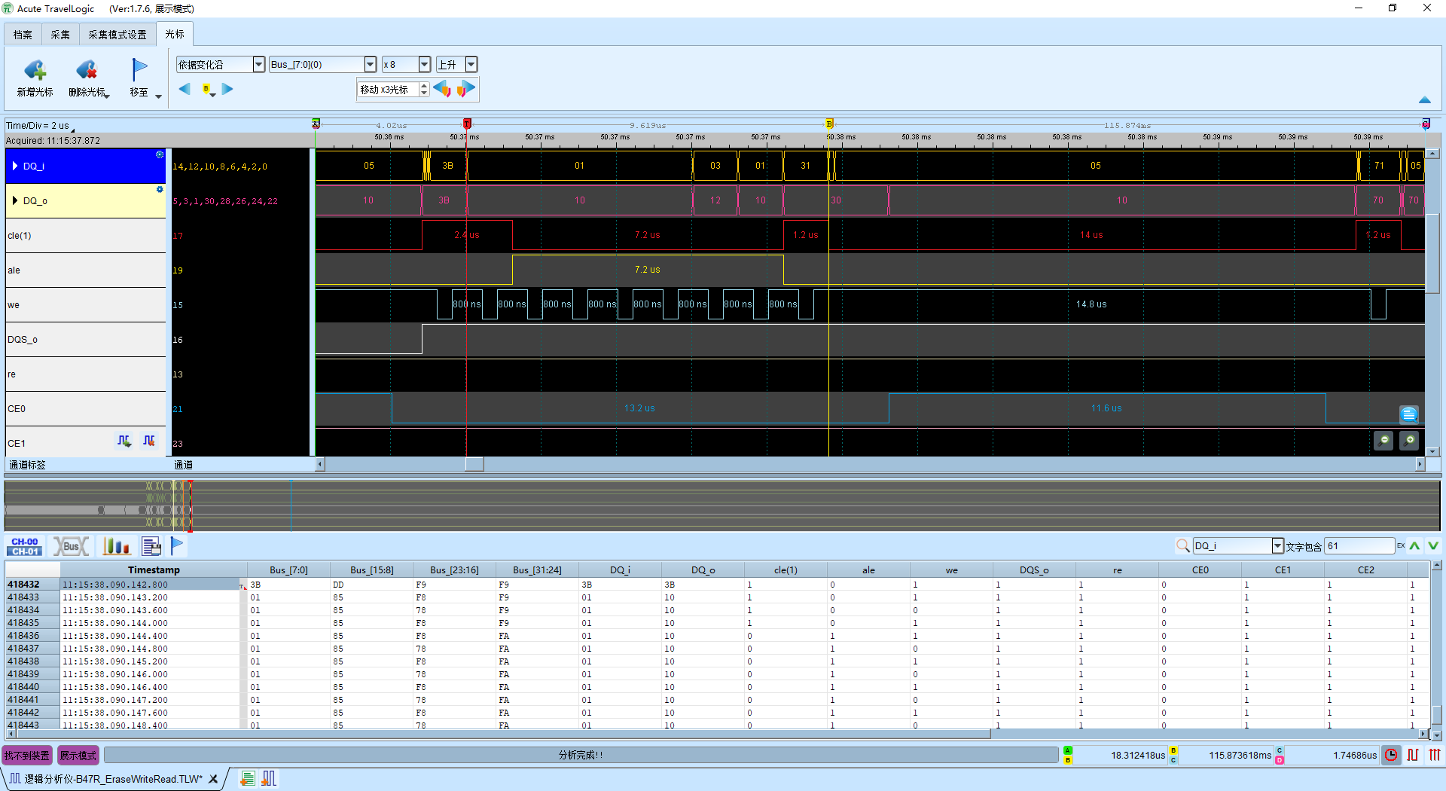Open the 依据变化沿 dropdown
The image size is (1446, 791).
pyautogui.click(x=258, y=65)
